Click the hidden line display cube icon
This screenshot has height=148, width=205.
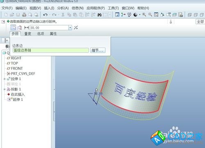[196, 15]
